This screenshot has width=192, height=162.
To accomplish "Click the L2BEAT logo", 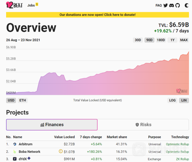I will 14,5.
